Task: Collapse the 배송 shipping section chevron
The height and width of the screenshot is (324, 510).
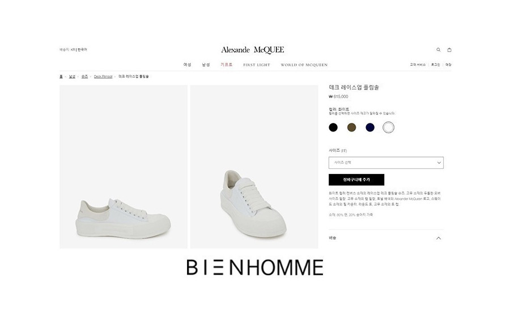Action: pos(439,238)
